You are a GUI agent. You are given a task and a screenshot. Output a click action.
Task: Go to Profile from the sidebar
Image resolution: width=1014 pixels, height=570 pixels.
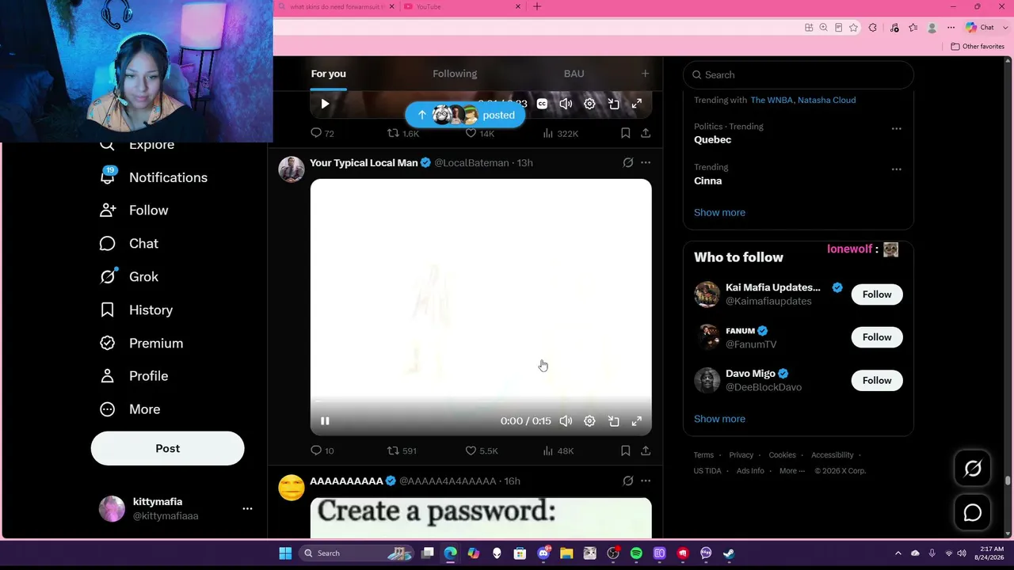point(133,376)
